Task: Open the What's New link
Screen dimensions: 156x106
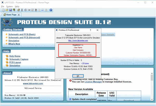Action: [14, 44]
